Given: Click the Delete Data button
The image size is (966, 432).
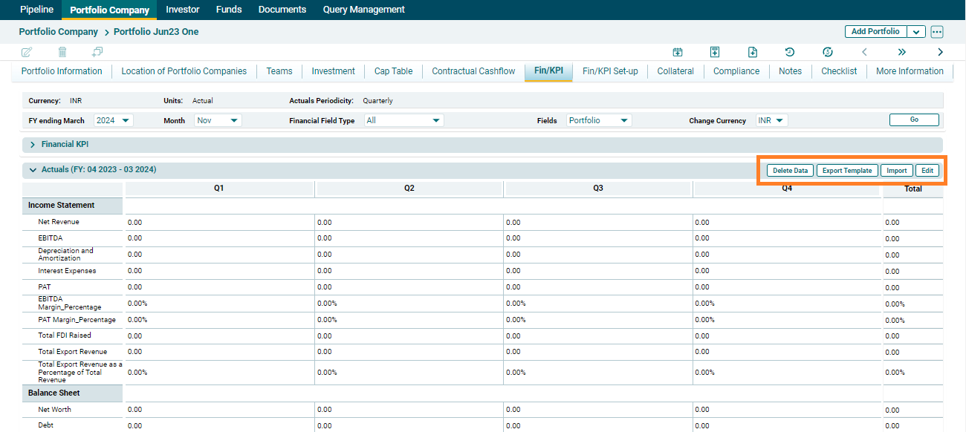Looking at the screenshot, I should click(x=790, y=171).
